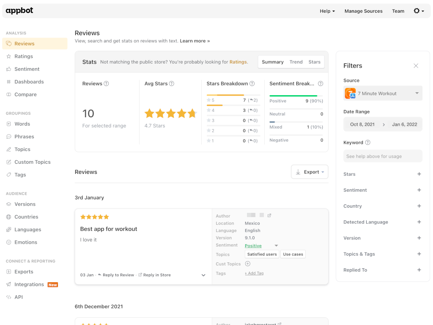
Task: Click Reply to Review
Action: point(118,275)
